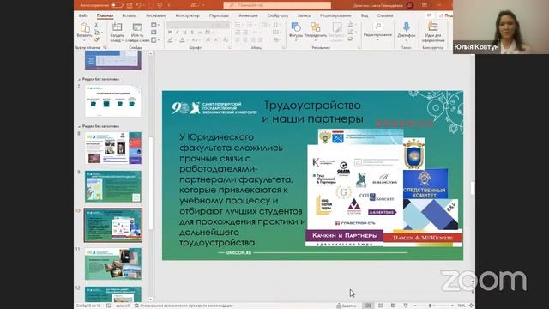Collapse second 'Раздел без заголовка' section header

(x=79, y=126)
